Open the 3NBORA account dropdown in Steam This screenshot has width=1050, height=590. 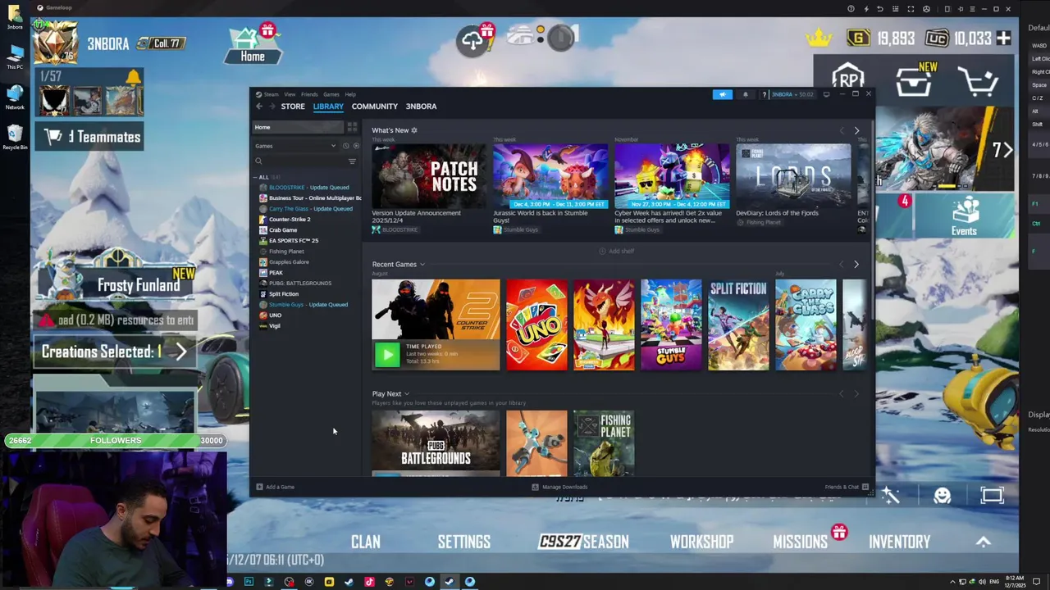(x=792, y=94)
